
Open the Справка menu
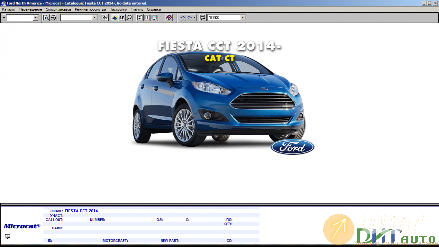point(154,9)
